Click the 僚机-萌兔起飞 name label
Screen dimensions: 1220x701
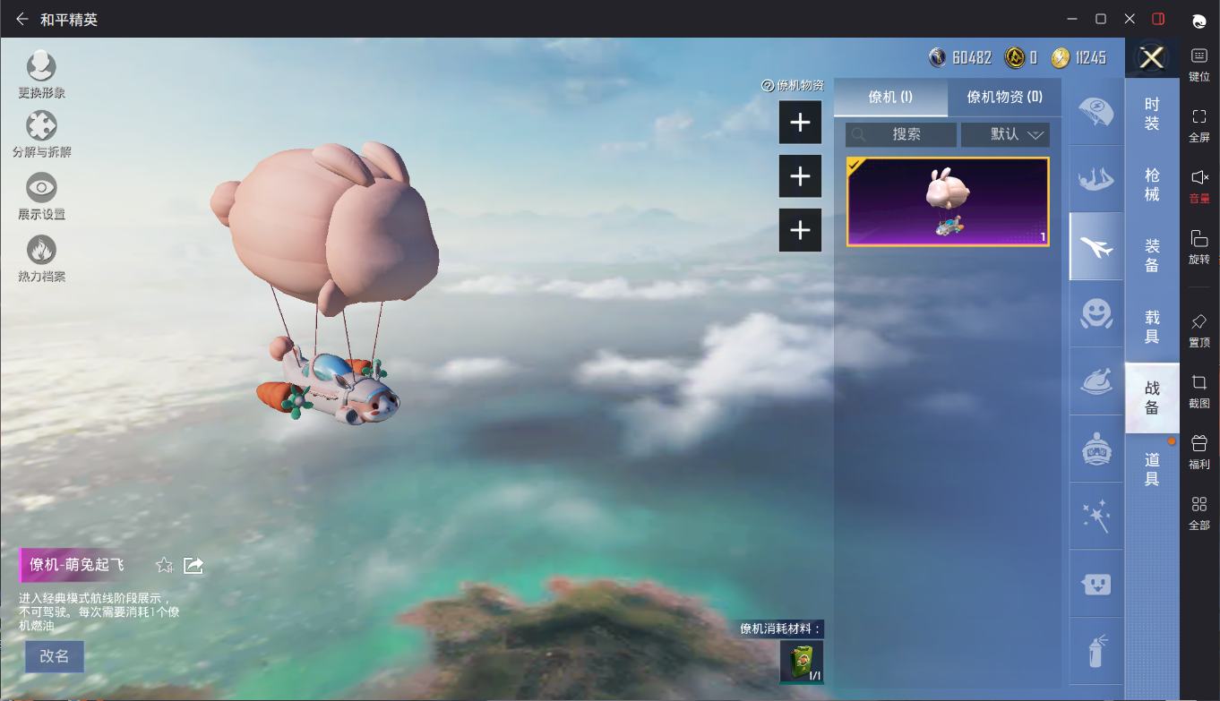[77, 565]
